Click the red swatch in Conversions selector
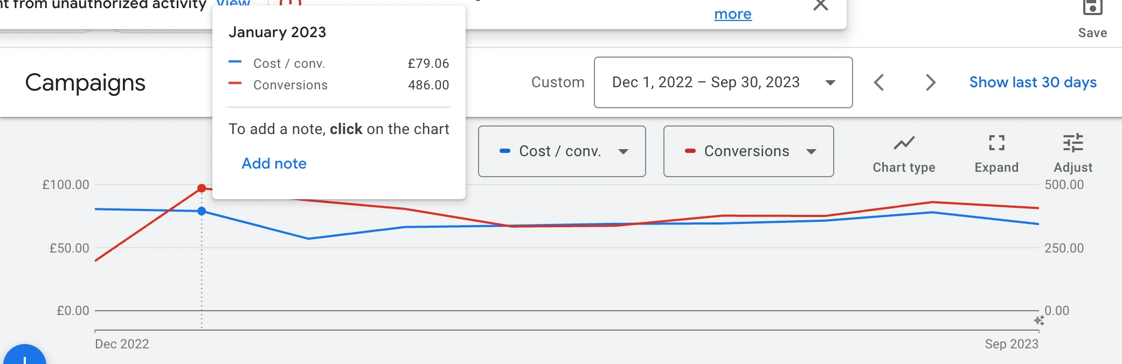 pos(690,151)
